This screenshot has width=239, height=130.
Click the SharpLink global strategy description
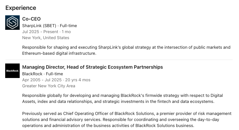click(126, 47)
